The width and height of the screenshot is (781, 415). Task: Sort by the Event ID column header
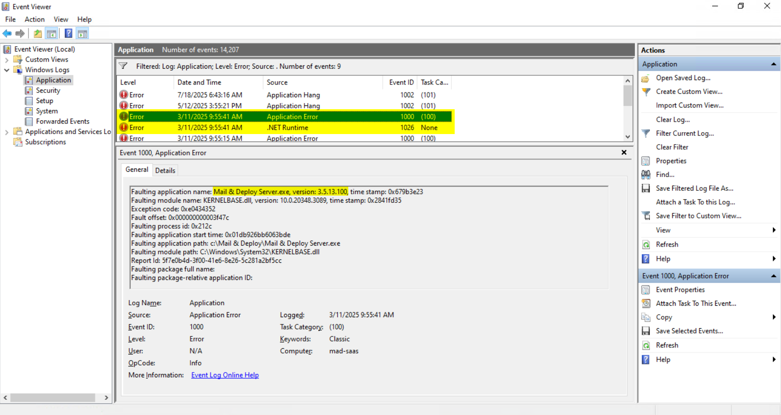(400, 83)
